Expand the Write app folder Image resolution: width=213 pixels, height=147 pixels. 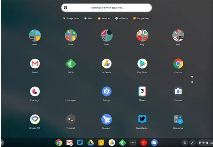pos(35,35)
